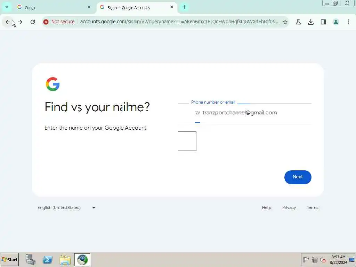Expand the tab search dropdown
This screenshot has width=356, height=267.
pos(7,7)
